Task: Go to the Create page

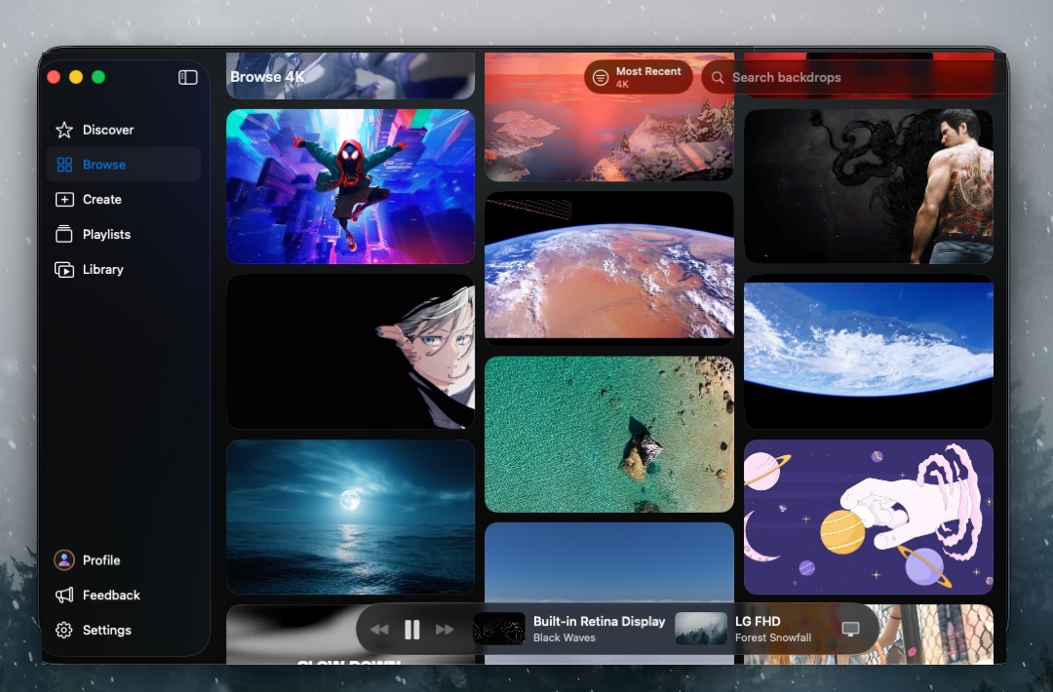Action: click(102, 200)
